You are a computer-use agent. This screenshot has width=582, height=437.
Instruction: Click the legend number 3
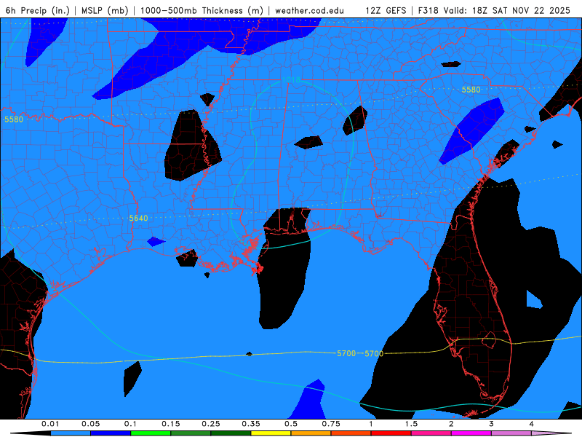click(492, 424)
